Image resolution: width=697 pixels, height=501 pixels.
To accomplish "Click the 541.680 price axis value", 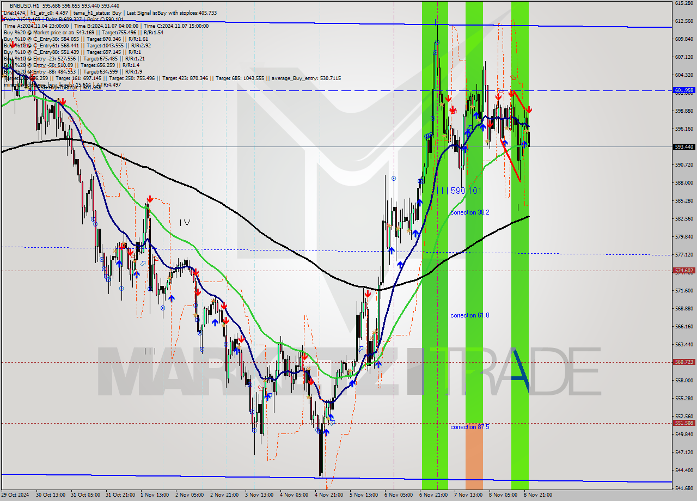I will (x=684, y=488).
